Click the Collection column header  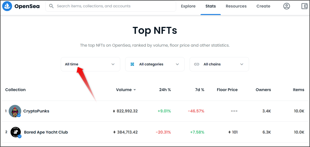pyautogui.click(x=16, y=90)
